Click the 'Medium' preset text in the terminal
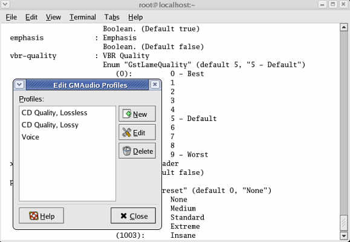 [x=183, y=209]
